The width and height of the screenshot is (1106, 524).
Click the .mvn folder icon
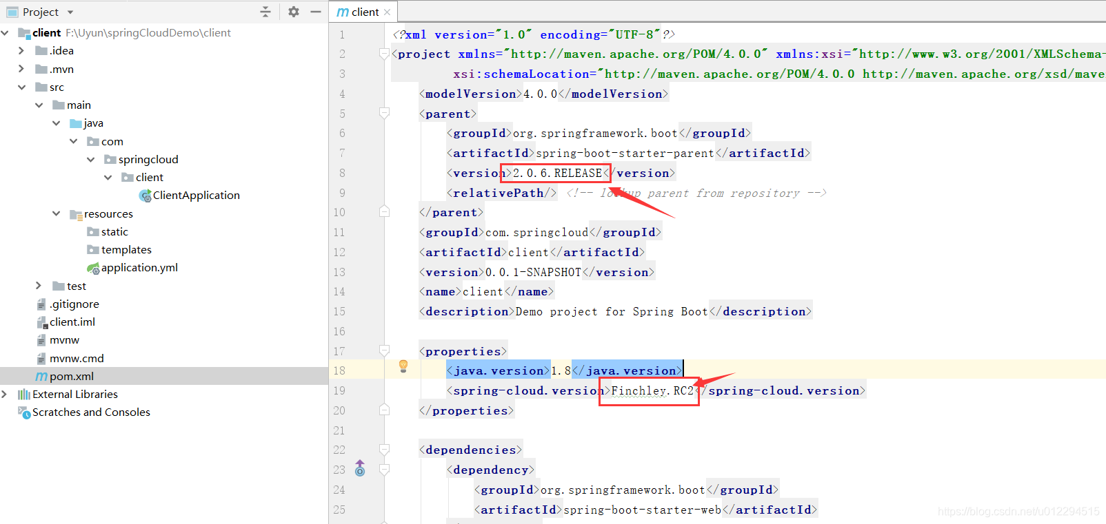point(41,69)
